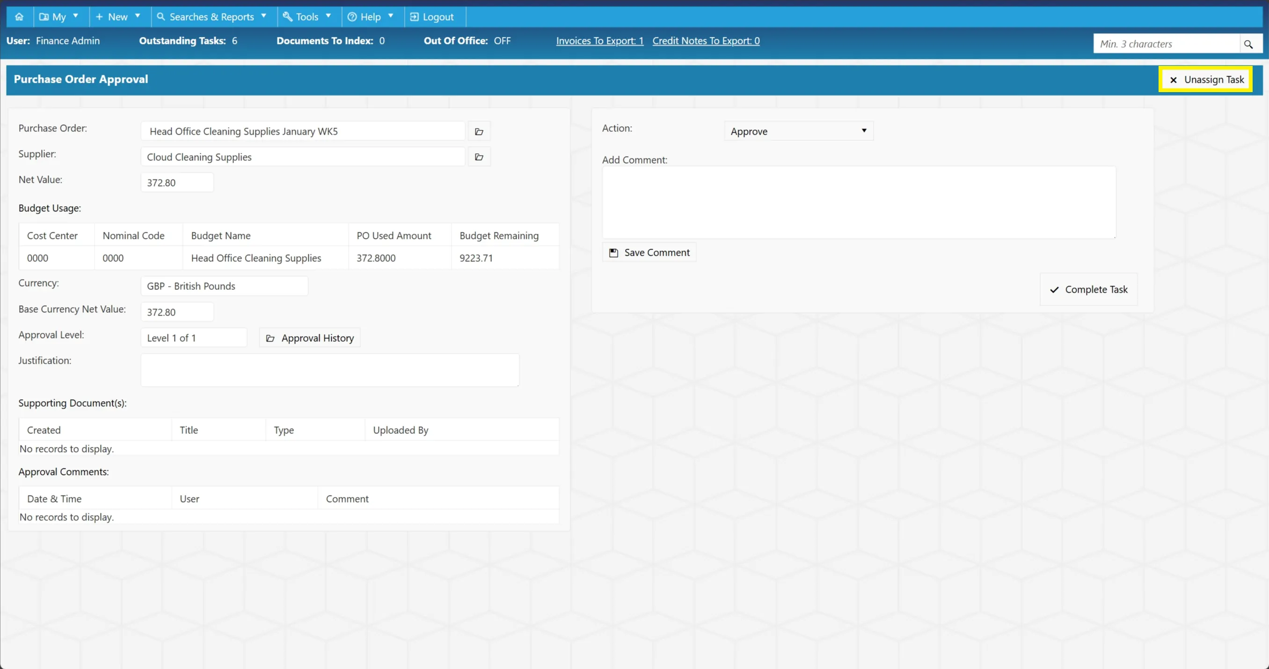Click the User column header in Approval Comments
1269x669 pixels.
tap(244, 499)
